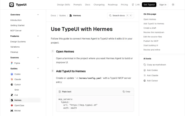Click the Copy as markdown icon
The image size is (185, 116).
(x=145, y=65)
